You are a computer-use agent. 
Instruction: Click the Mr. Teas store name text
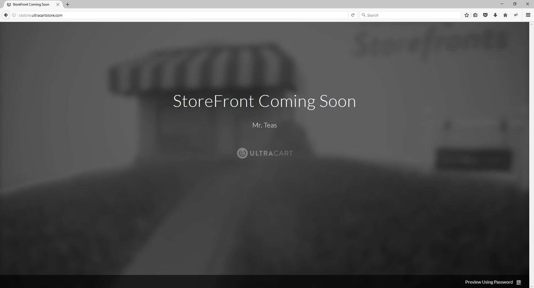click(264, 125)
